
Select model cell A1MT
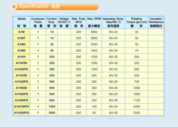(22, 38)
